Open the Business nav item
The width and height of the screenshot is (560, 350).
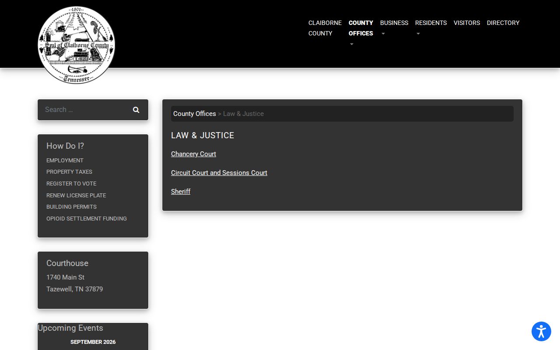tap(394, 23)
